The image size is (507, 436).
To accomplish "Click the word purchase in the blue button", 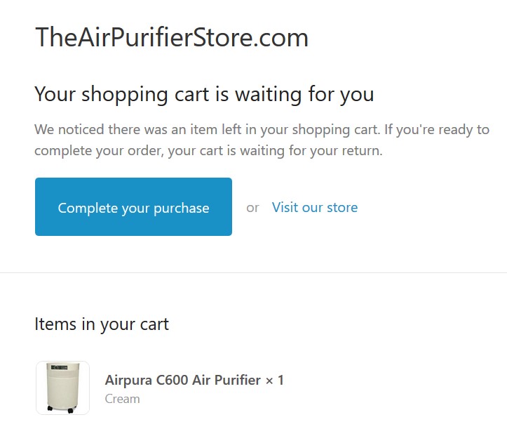I will point(181,209).
